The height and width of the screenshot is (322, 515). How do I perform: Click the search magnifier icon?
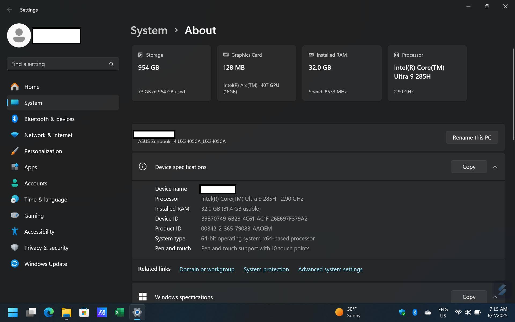click(x=112, y=64)
